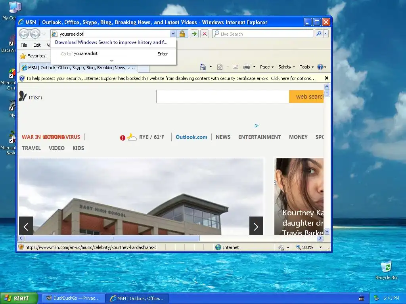
Task: Open the Windows Start menu
Action: [x=19, y=298]
